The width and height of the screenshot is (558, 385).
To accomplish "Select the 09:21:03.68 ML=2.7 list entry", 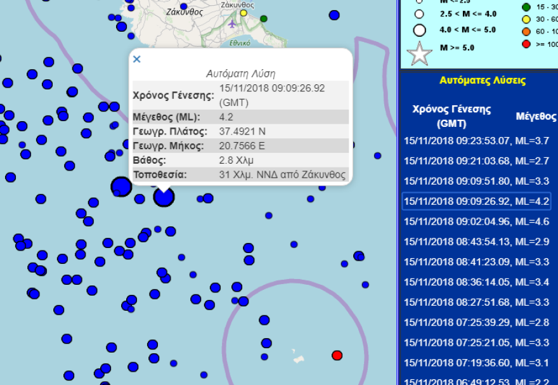I will (x=476, y=161).
